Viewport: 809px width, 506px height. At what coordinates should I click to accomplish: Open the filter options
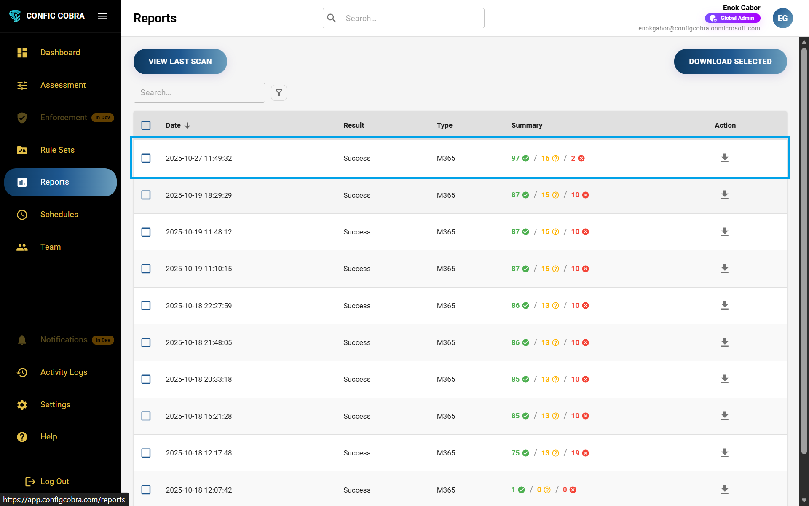pos(279,92)
